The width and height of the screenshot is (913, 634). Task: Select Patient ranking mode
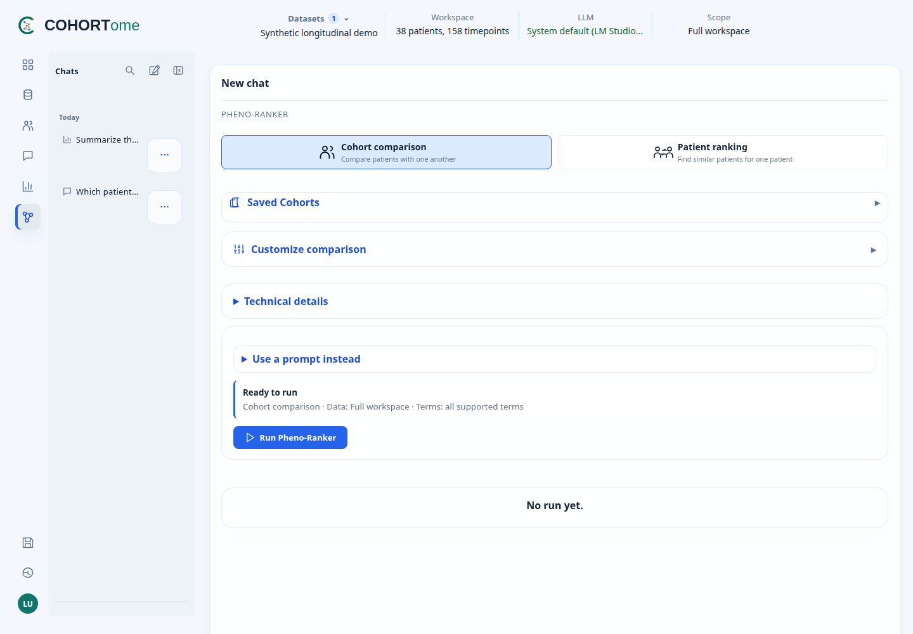click(723, 152)
